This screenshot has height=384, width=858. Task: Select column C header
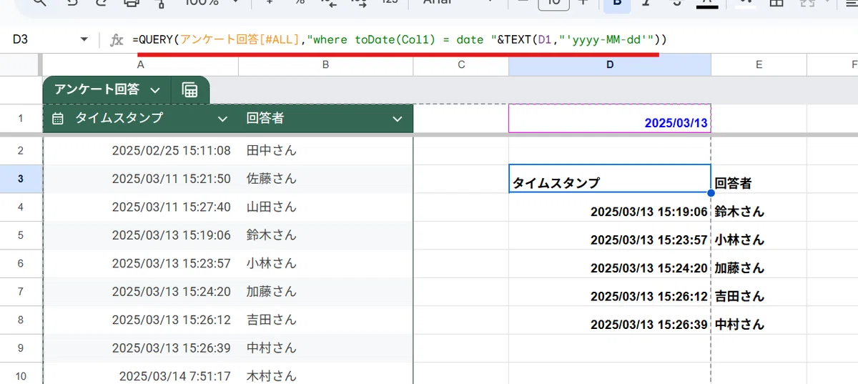pyautogui.click(x=461, y=64)
